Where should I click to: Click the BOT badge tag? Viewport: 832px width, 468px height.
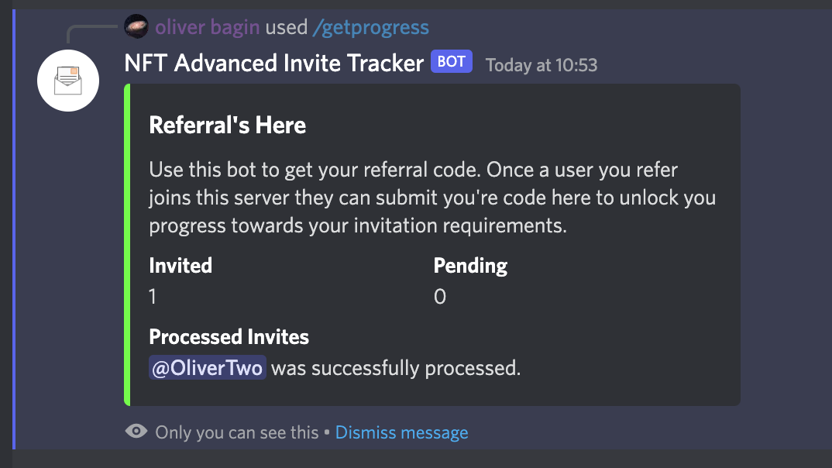452,62
